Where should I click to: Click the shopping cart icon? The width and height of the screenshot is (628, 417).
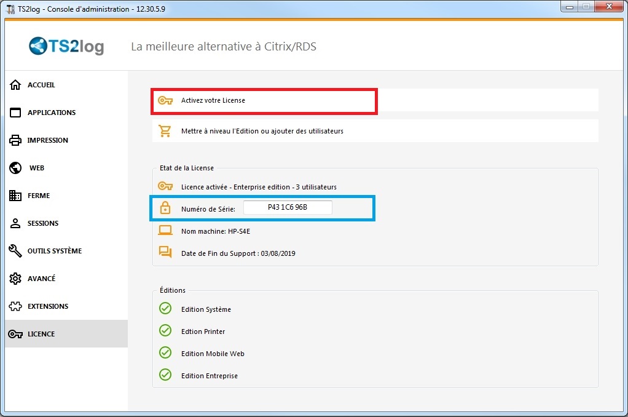click(165, 131)
